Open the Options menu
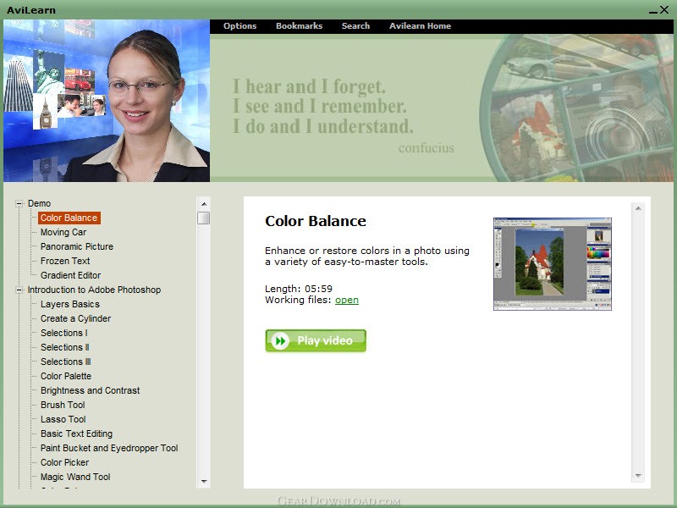Viewport: 677px width, 508px height. (x=239, y=26)
